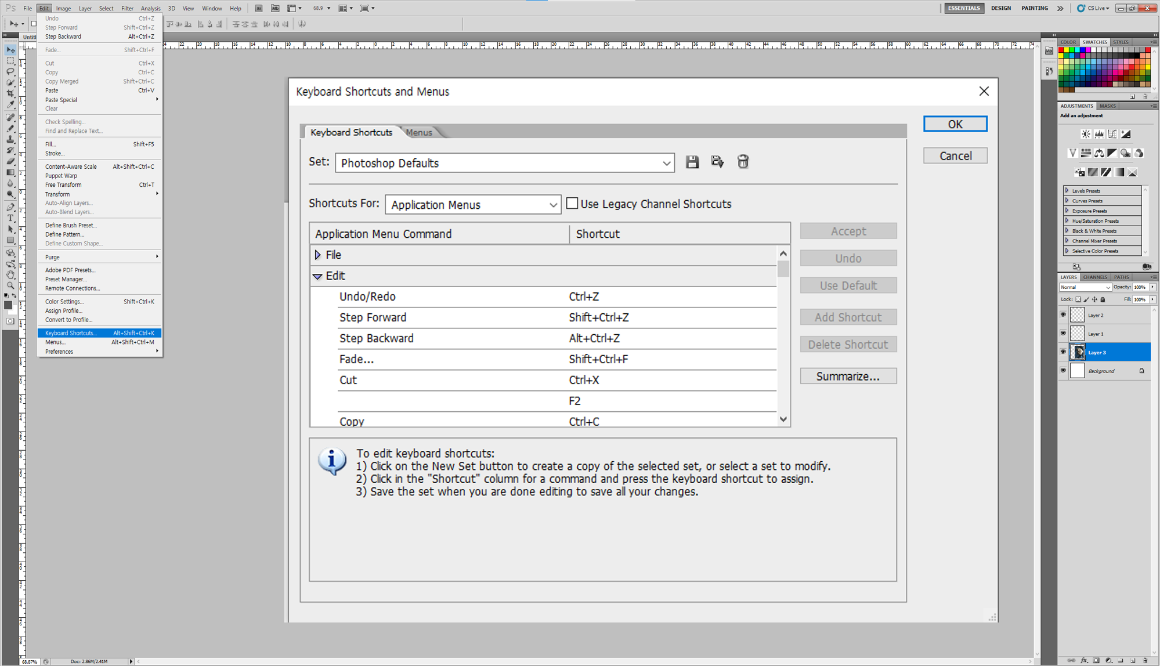Image resolution: width=1160 pixels, height=666 pixels.
Task: Open Shortcuts For Application Menus dropdown
Action: click(x=473, y=205)
